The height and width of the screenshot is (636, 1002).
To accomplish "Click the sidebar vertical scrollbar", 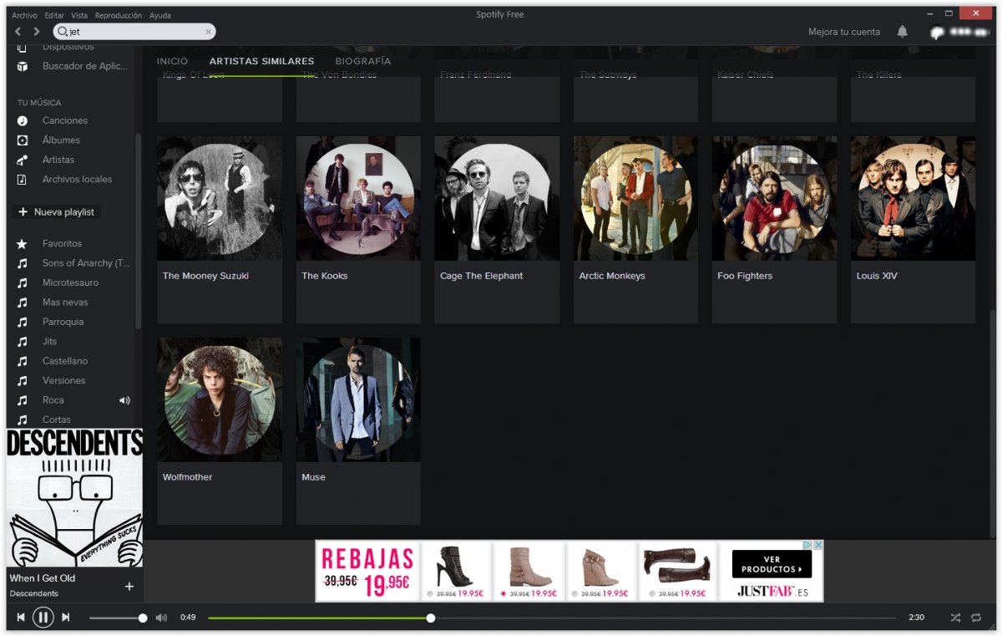I will click(139, 232).
